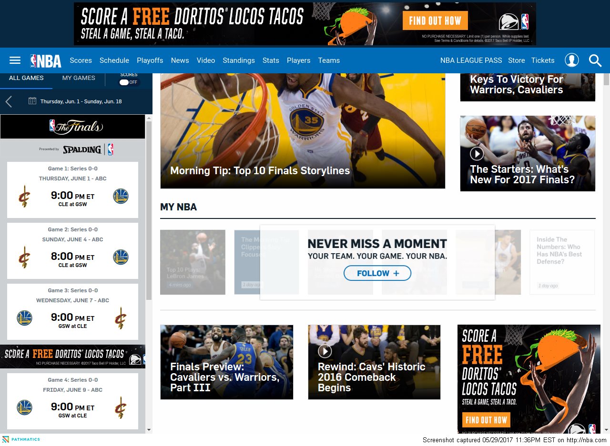Open the hamburger navigation menu

click(x=15, y=60)
